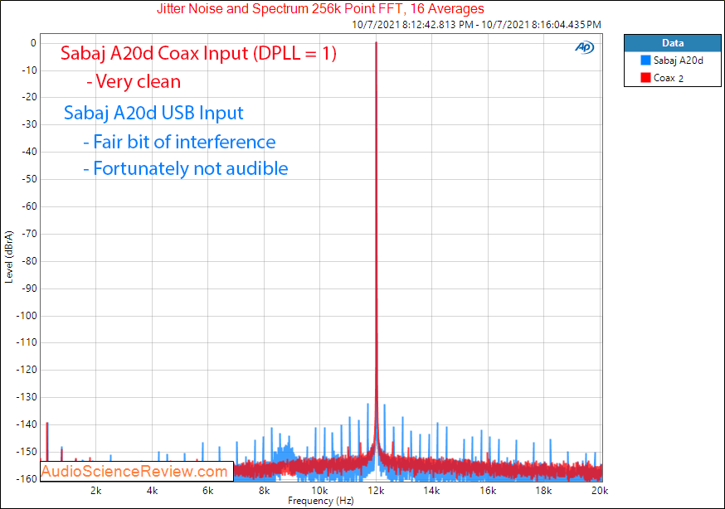Click the red Coax 2 legend swatch
Image resolution: width=725 pixels, height=509 pixels.
[645, 78]
